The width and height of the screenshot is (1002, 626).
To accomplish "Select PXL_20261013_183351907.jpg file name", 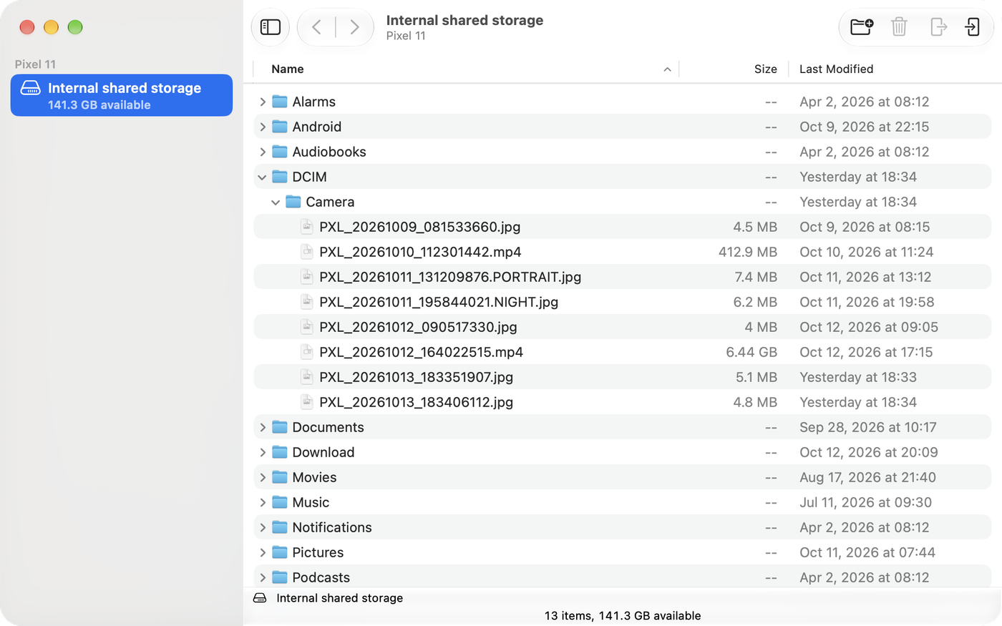I will (416, 377).
